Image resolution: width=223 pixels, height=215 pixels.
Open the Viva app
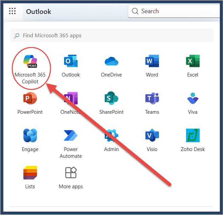pos(193,103)
